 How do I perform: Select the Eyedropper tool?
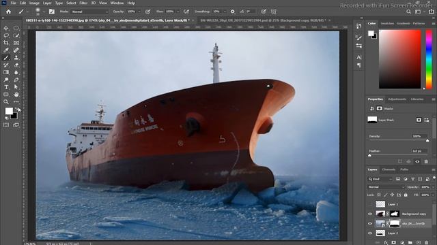click(x=6, y=50)
